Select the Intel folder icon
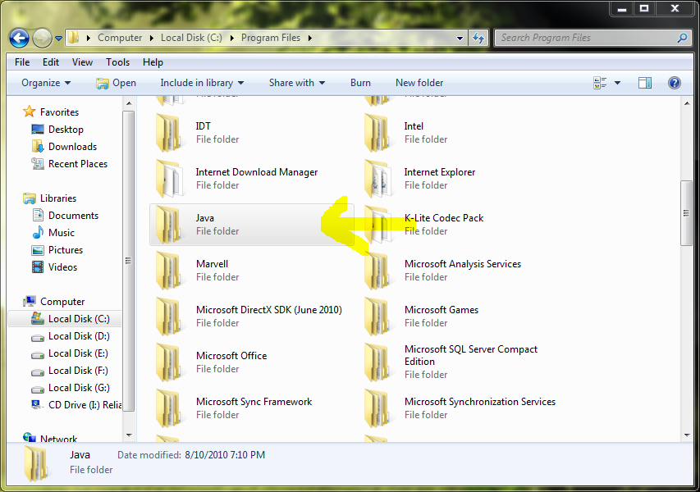This screenshot has width=700, height=492. point(377,133)
